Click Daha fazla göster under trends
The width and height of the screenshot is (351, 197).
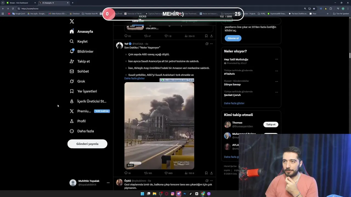(234, 103)
